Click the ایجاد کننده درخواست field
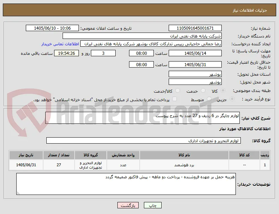The height and width of the screenshot is (214, 279). click(x=151, y=44)
